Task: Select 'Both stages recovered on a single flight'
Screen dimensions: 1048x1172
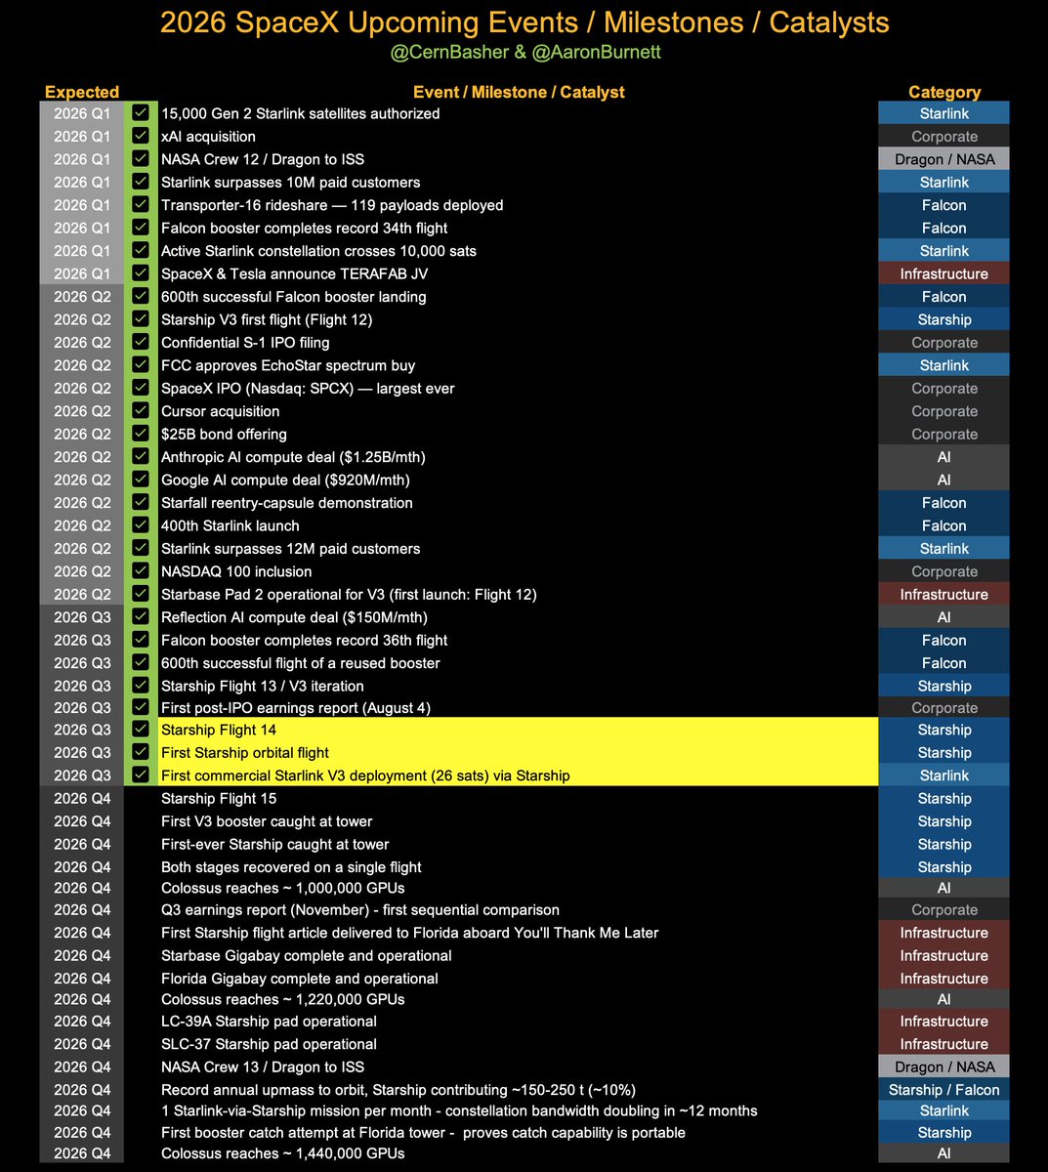Action: pyautogui.click(x=291, y=867)
